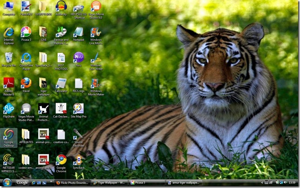The width and height of the screenshot is (300, 188).
Task: Select the SyncBack_S folder
Action: point(44,60)
